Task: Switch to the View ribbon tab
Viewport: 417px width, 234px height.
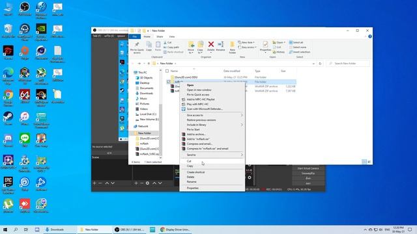Action: tap(172, 36)
